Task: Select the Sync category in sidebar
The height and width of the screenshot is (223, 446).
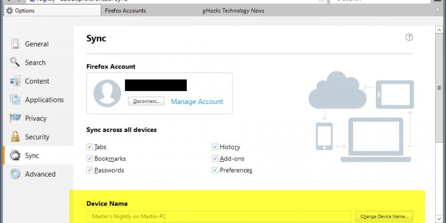Action: pyautogui.click(x=38, y=156)
